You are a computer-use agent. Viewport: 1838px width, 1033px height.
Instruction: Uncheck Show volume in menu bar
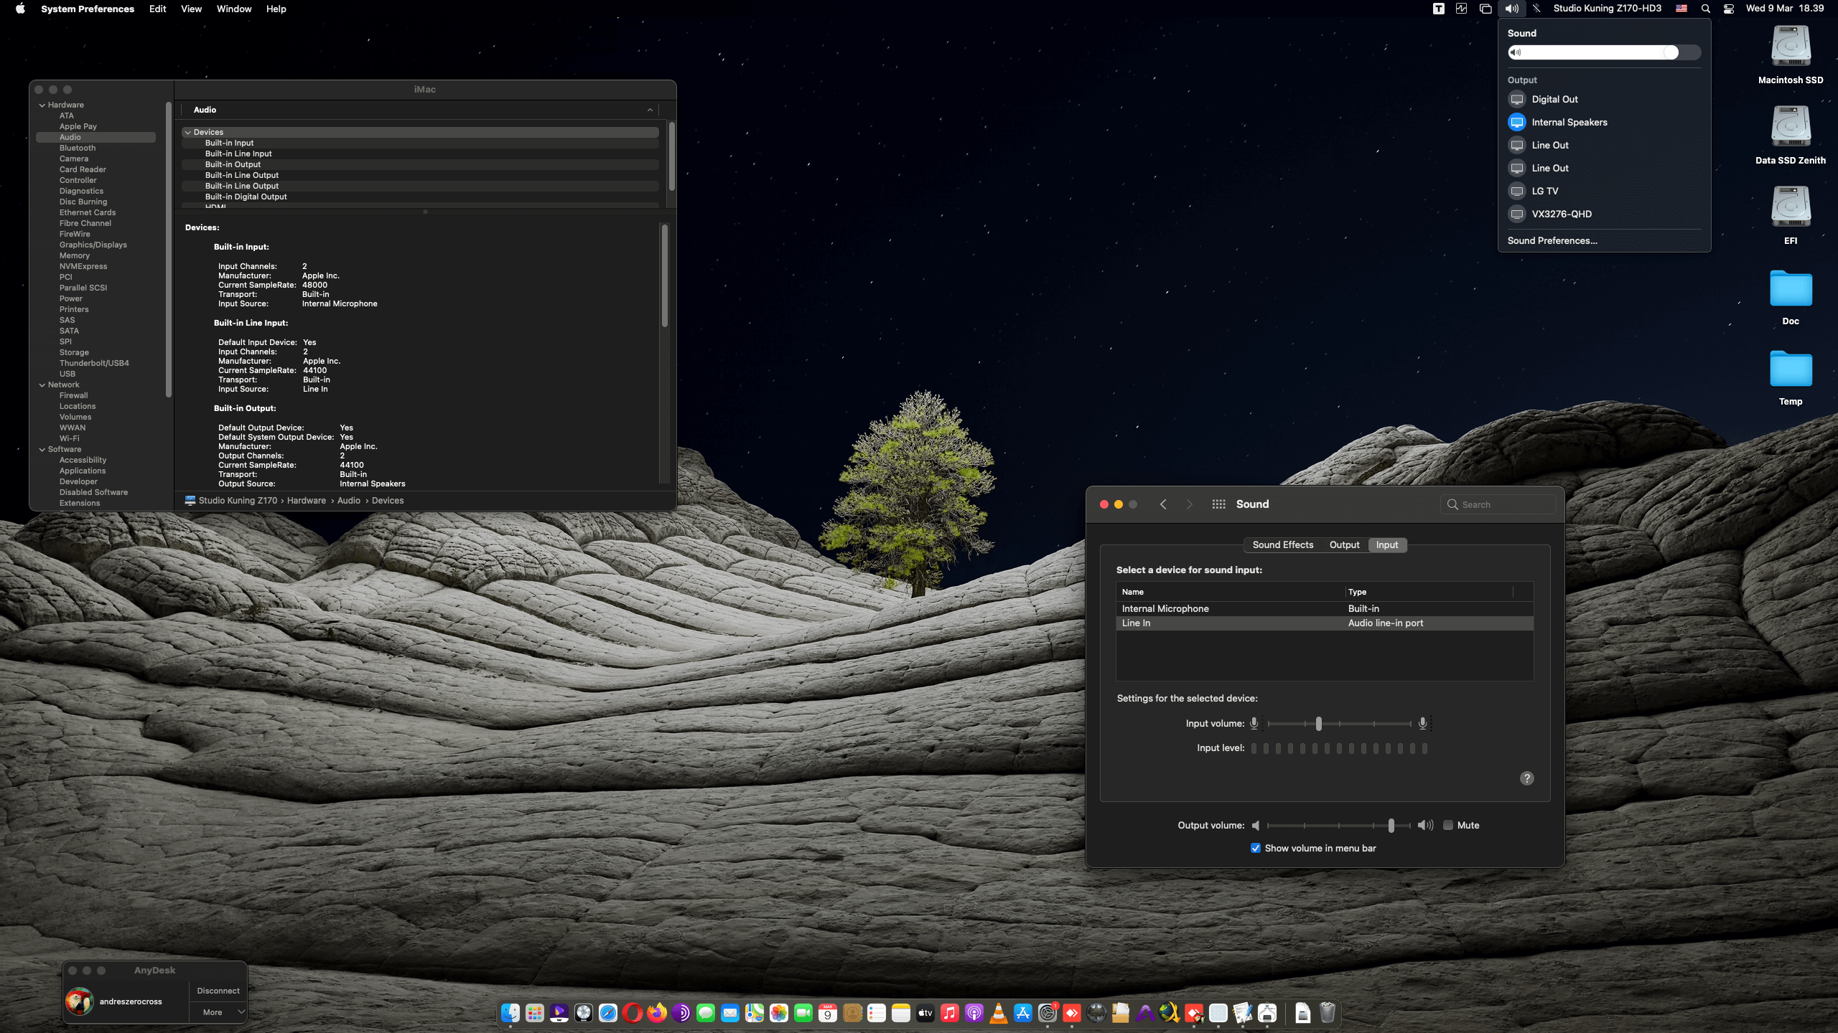(x=1256, y=848)
